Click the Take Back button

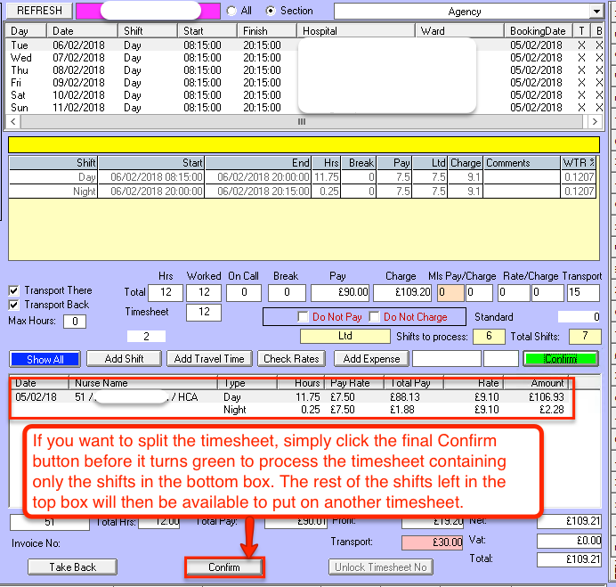point(72,567)
